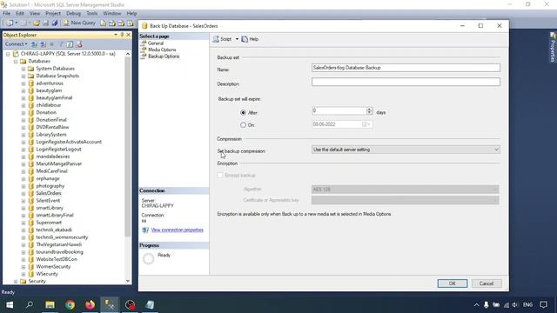
Task: Select the Superomart database
Action: pyautogui.click(x=49, y=223)
